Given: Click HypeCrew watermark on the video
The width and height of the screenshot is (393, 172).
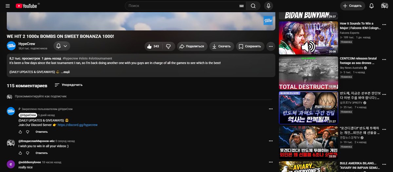Looking at the screenshot, I should [268, 20].
